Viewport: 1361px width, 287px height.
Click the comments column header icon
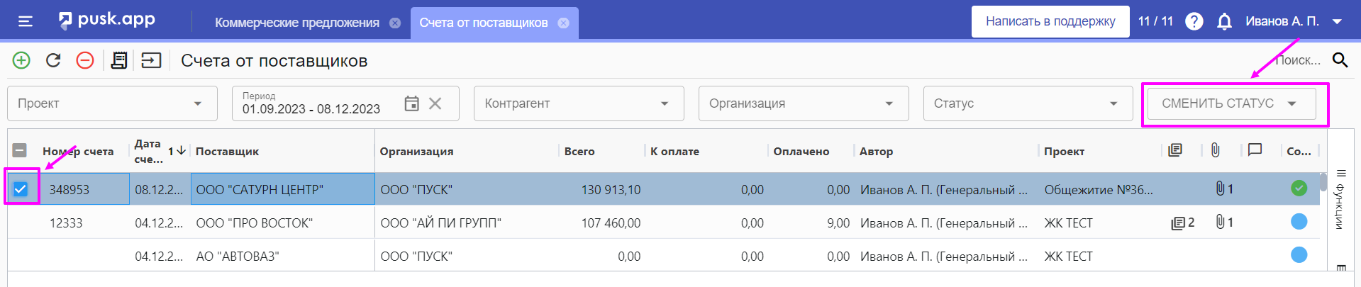click(x=1255, y=150)
